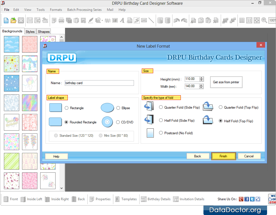Viewport: 276px width, 215px height.
Task: Share on Facebook icon
Action: (247, 199)
